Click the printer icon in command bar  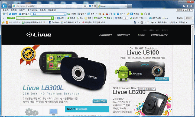[152, 22]
